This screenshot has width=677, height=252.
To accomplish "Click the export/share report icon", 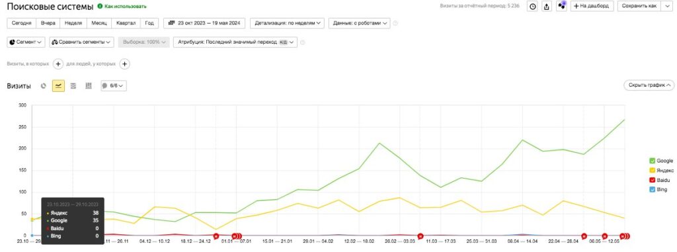I will 547,7.
